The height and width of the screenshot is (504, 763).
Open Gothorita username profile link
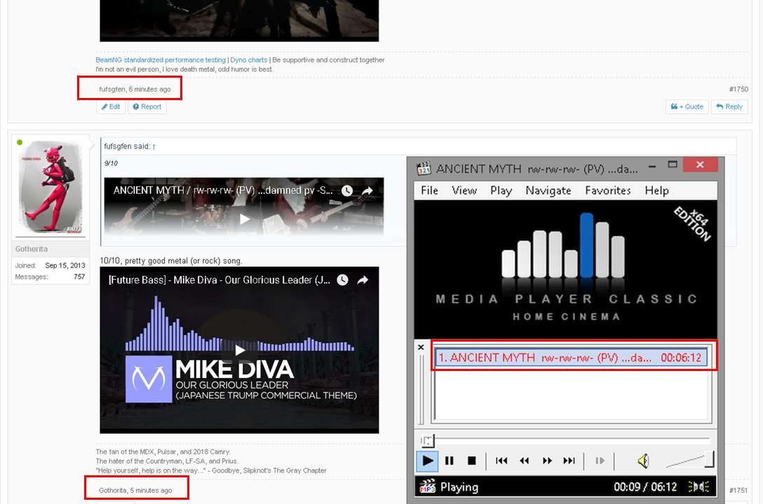click(31, 249)
